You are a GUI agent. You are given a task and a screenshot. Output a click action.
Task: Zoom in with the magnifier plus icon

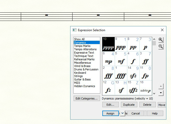[161, 40]
